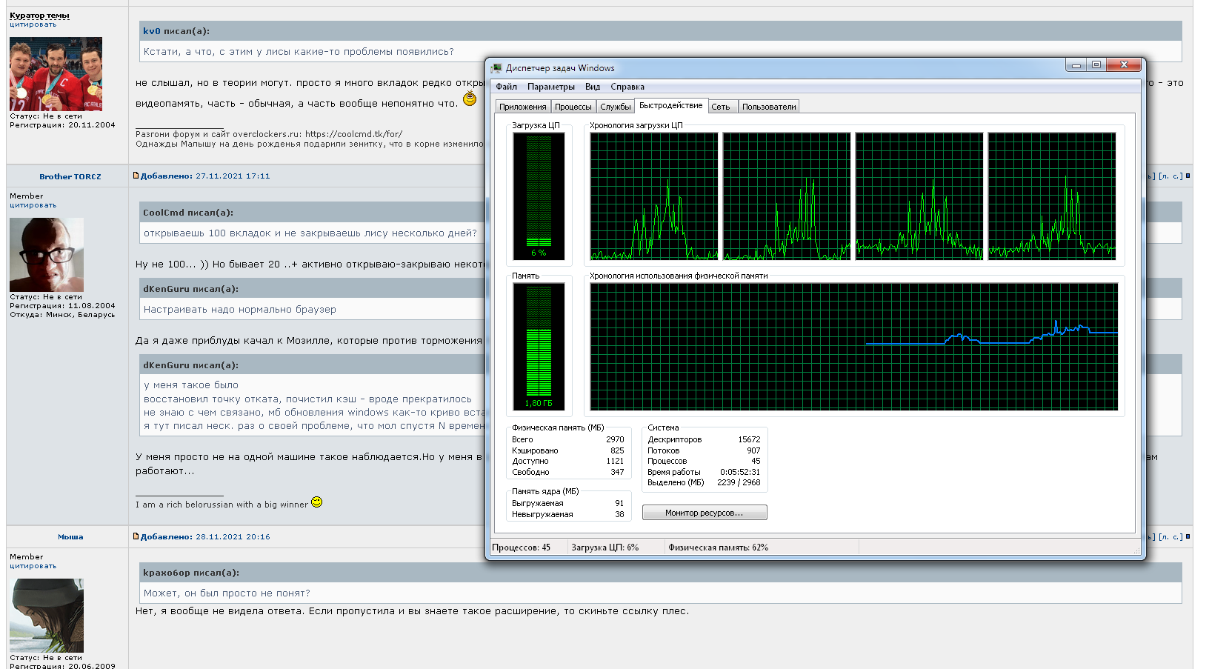Image resolution: width=1209 pixels, height=669 pixels.
Task: Click the Task Manager title bar icon
Action: [x=496, y=68]
